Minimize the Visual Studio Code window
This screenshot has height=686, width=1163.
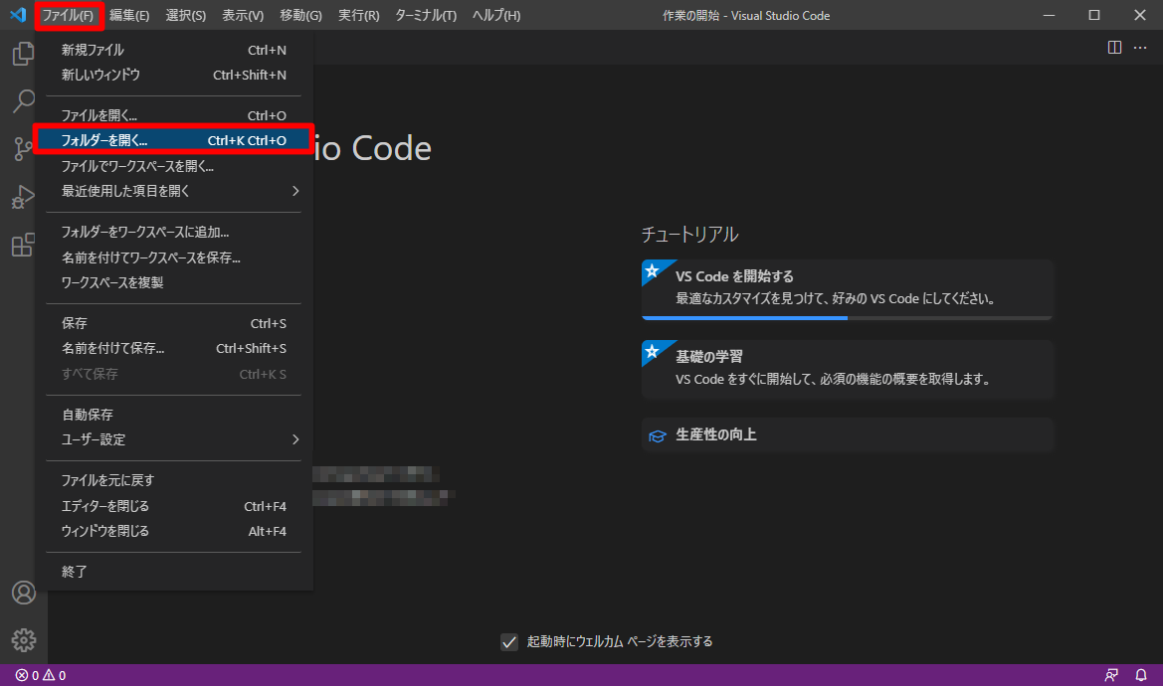[1049, 15]
